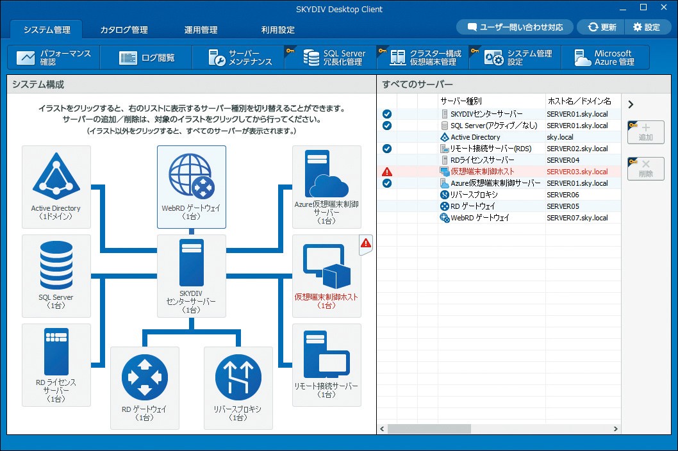678x451 pixels.
Task: Switch to the 利用設定 tab
Action: point(277,30)
